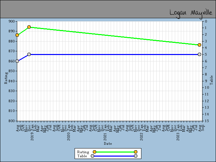Click the right gray marker in the legend
The width and height of the screenshot is (216, 162).
[x=136, y=156]
